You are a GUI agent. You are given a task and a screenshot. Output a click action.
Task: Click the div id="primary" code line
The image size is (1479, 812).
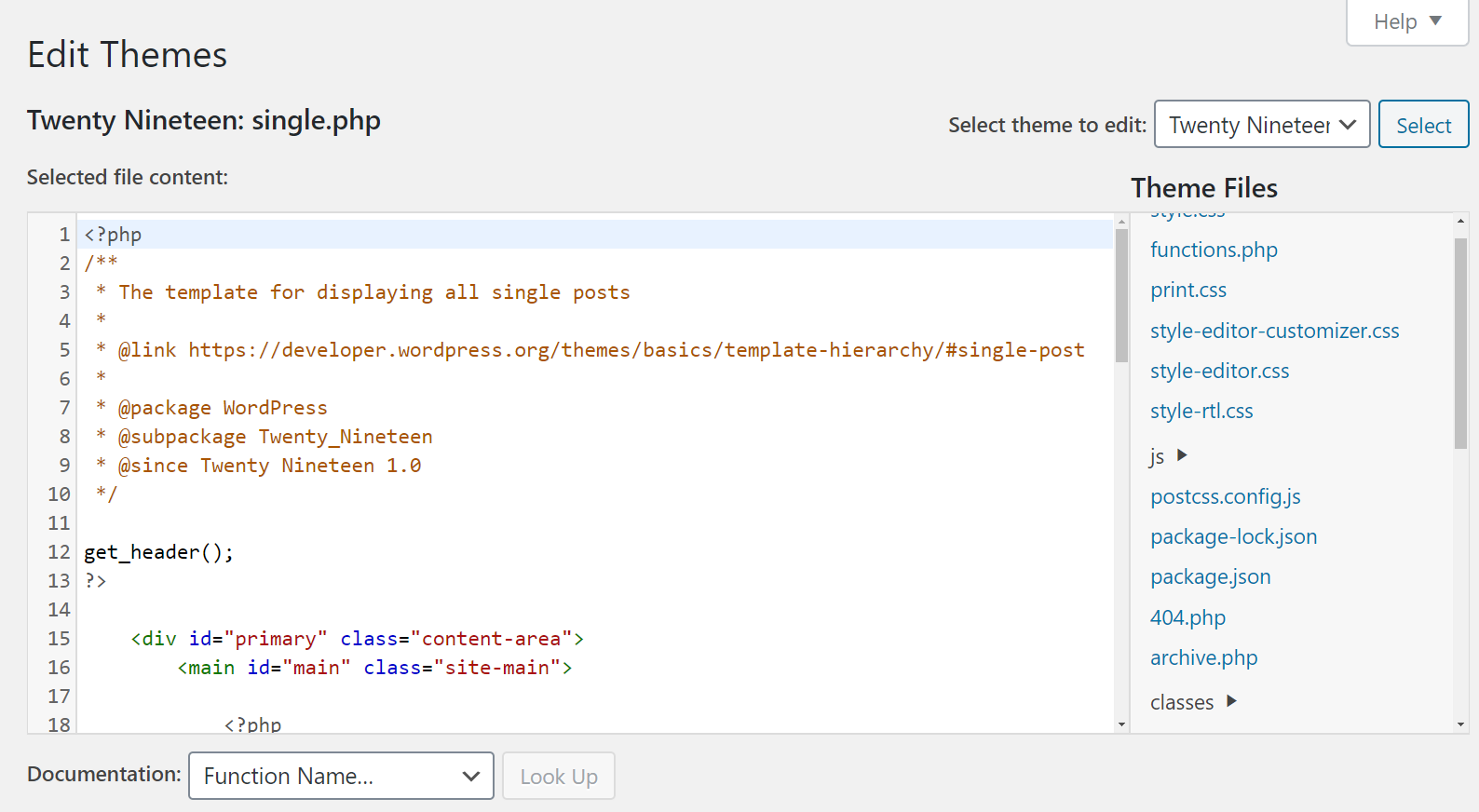[x=358, y=639]
